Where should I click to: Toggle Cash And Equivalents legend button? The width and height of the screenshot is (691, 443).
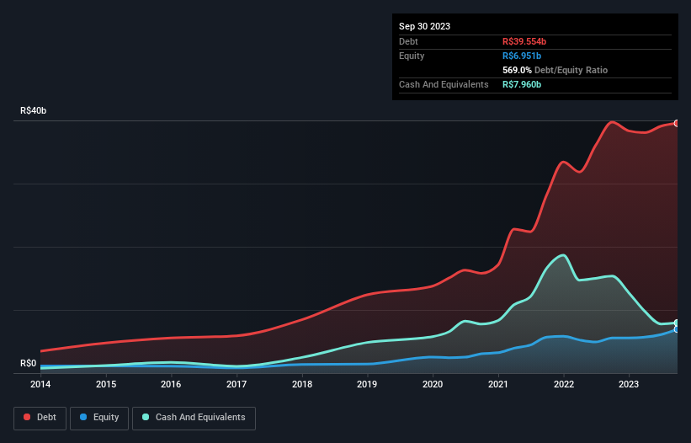pyautogui.click(x=194, y=418)
